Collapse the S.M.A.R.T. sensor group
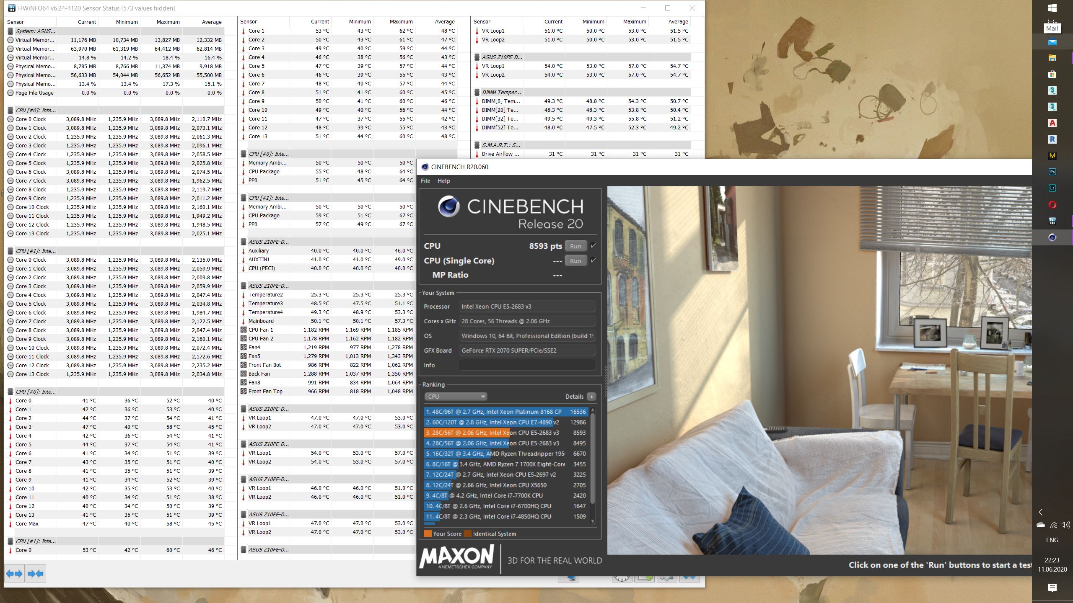This screenshot has height=603, width=1073. click(x=477, y=145)
